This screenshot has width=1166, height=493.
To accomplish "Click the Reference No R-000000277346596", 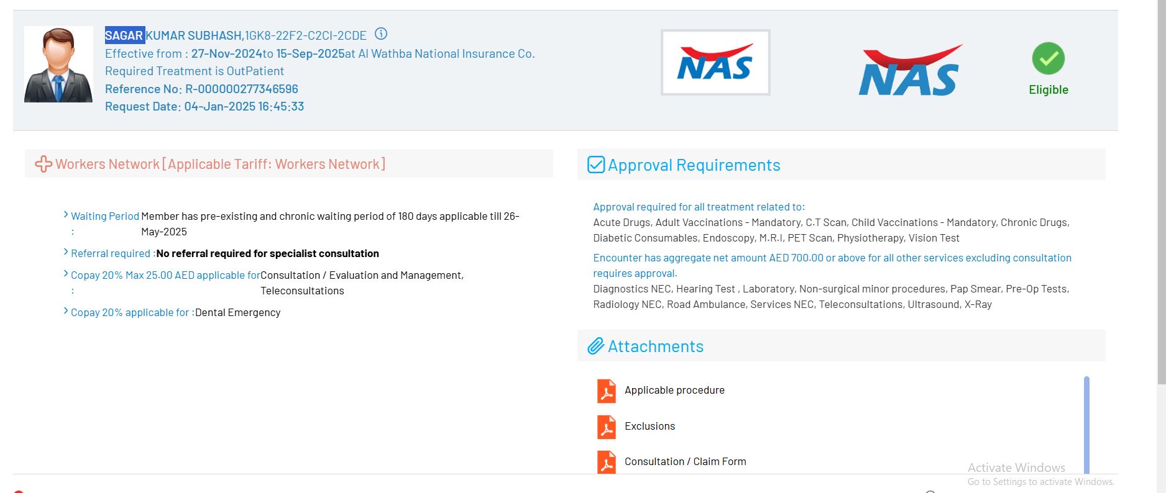I will [201, 89].
